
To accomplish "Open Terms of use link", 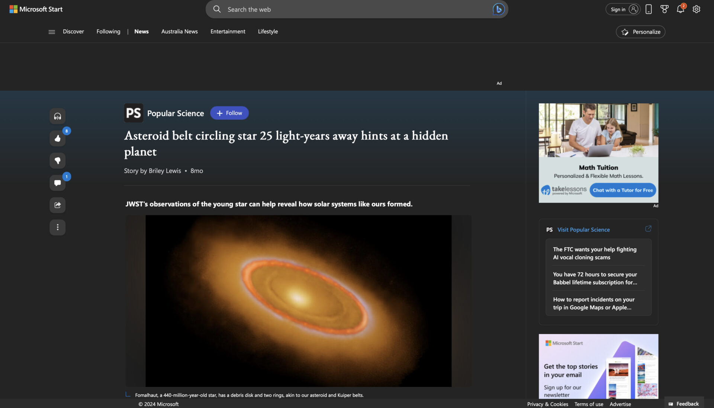I will pyautogui.click(x=589, y=404).
